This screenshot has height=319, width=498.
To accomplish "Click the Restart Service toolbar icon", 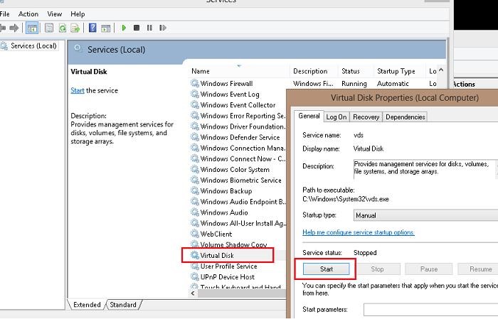I will pos(162,28).
